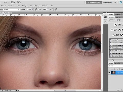Open the Histogram collapsed panel icon
This screenshot has height=92, width=123.
(105, 17)
